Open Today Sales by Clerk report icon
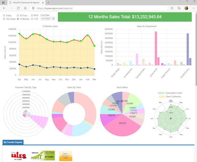 point(18,156)
